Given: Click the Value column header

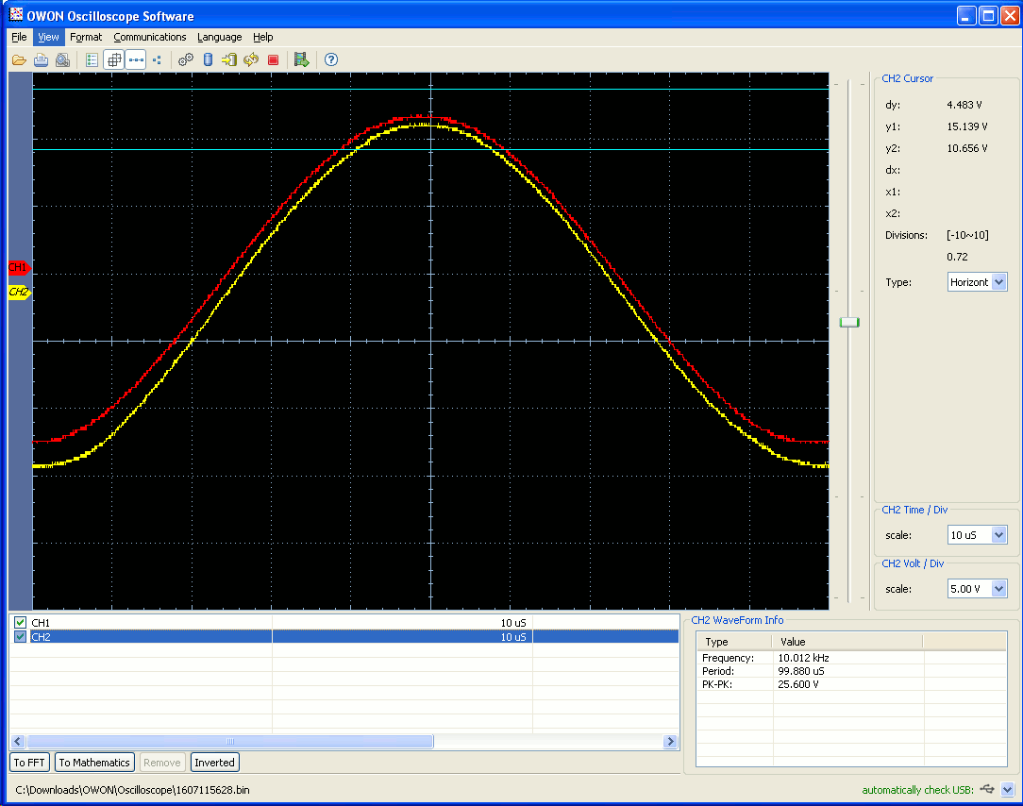Looking at the screenshot, I should point(847,642).
